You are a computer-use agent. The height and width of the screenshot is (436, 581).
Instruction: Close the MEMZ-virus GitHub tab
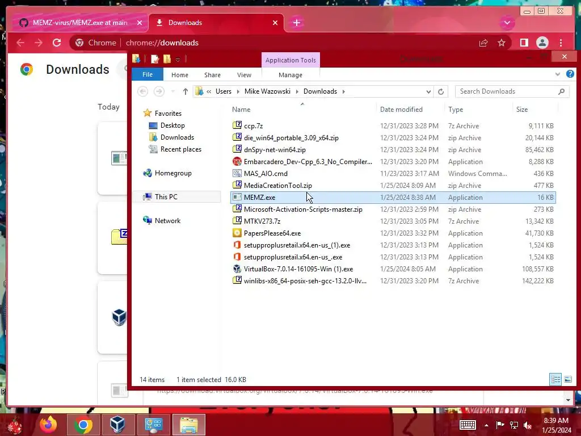point(140,23)
